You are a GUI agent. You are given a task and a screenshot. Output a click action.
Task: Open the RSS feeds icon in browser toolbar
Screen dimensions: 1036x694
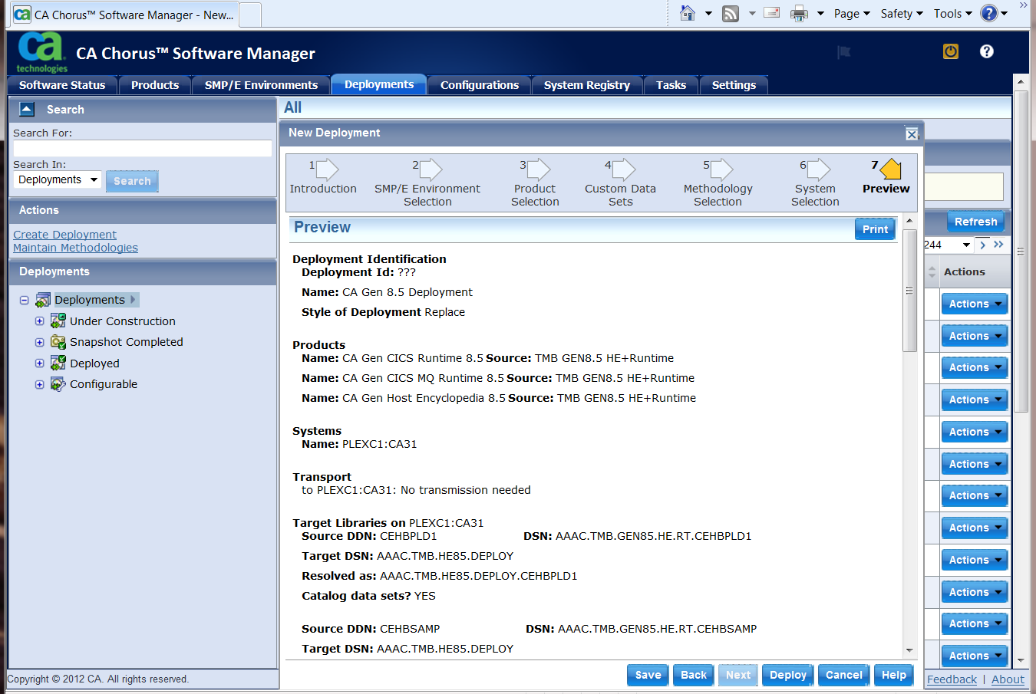click(731, 13)
